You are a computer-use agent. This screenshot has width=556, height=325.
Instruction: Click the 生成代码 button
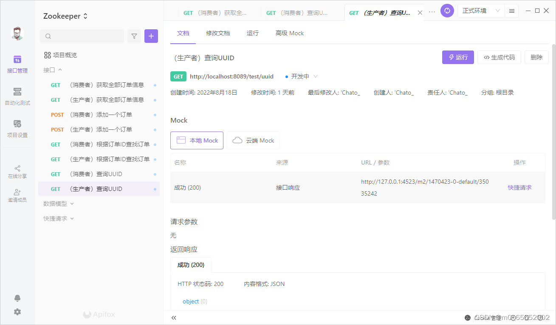pos(499,57)
